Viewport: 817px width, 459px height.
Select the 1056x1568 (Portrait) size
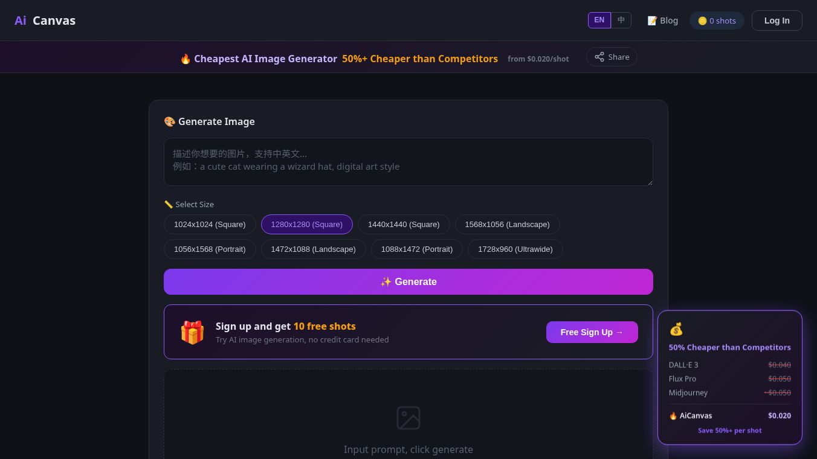[x=210, y=249]
